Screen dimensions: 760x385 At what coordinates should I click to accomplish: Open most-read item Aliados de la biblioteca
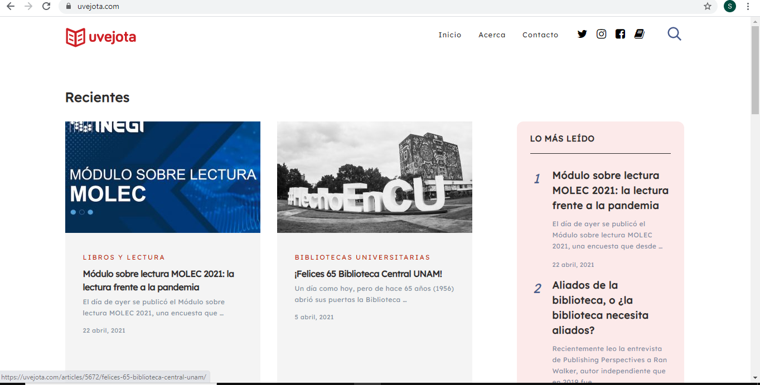point(601,308)
